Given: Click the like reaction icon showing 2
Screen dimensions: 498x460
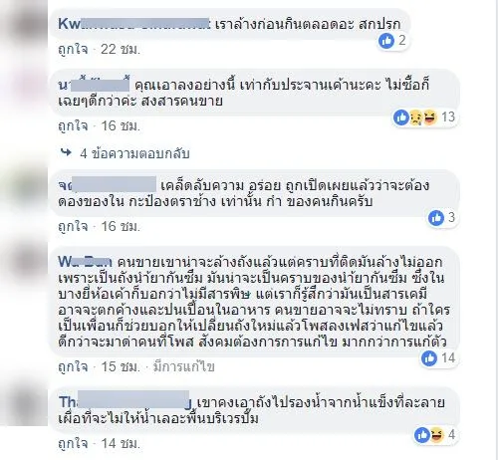Looking at the screenshot, I should click(386, 41).
